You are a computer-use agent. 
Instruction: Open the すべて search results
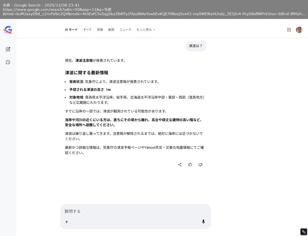(x=87, y=30)
